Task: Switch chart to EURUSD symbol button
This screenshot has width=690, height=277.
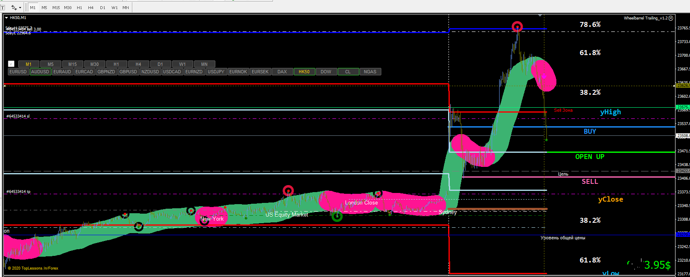Action: tap(18, 72)
